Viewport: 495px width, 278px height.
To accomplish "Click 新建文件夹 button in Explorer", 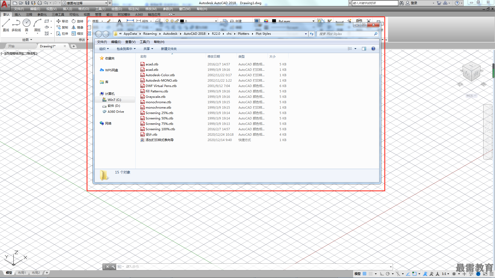I will 169,49.
